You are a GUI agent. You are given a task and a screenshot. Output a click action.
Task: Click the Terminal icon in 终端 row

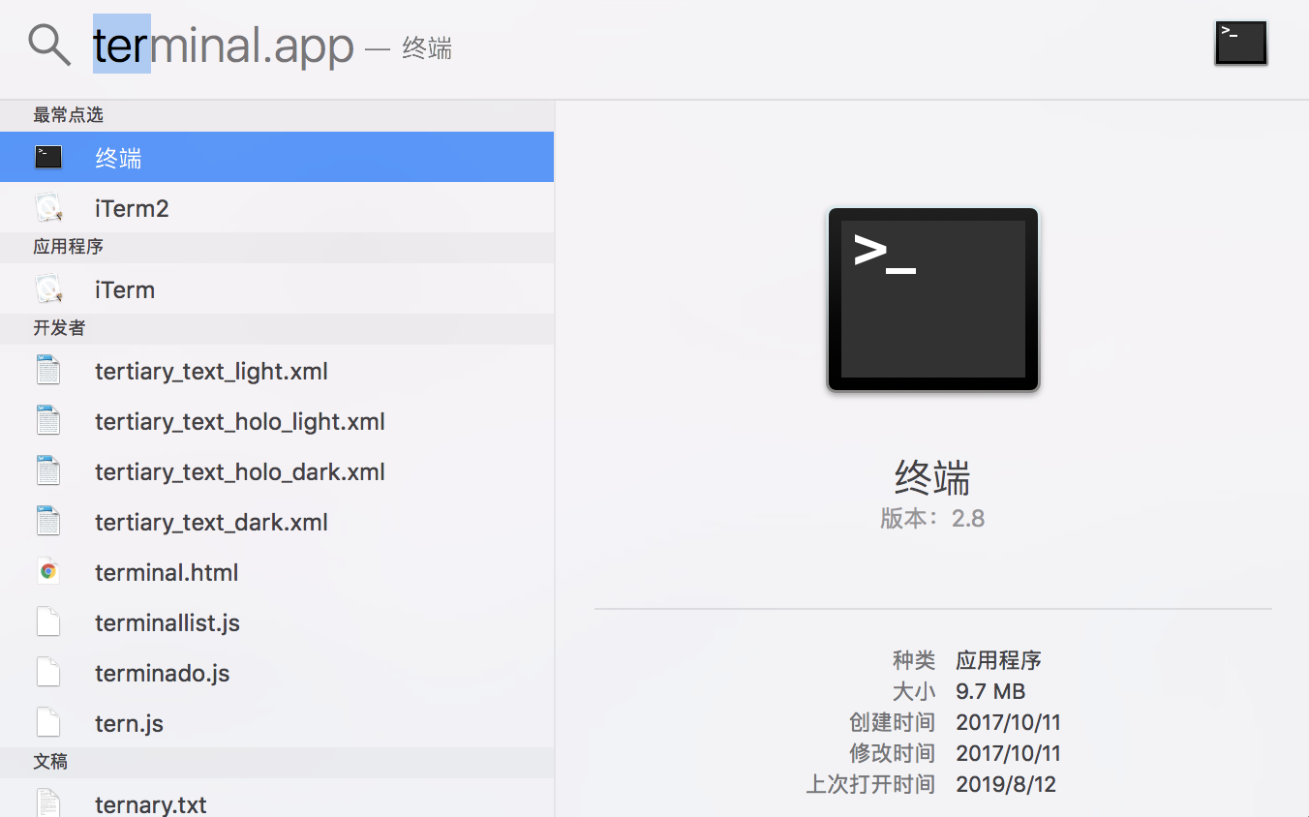point(48,157)
